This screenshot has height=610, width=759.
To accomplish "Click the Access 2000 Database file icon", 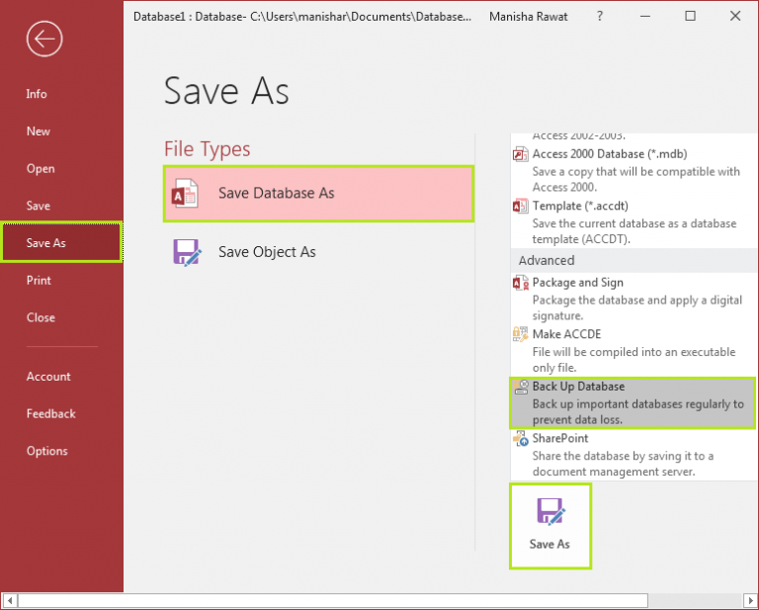I will (521, 154).
